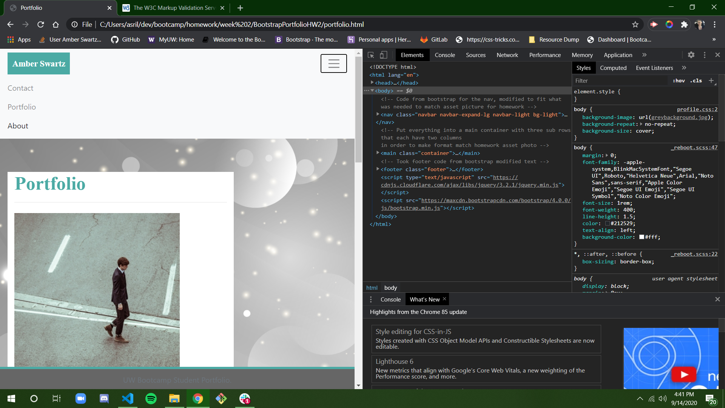
Task: Click the Contact nav link
Action: pos(20,88)
